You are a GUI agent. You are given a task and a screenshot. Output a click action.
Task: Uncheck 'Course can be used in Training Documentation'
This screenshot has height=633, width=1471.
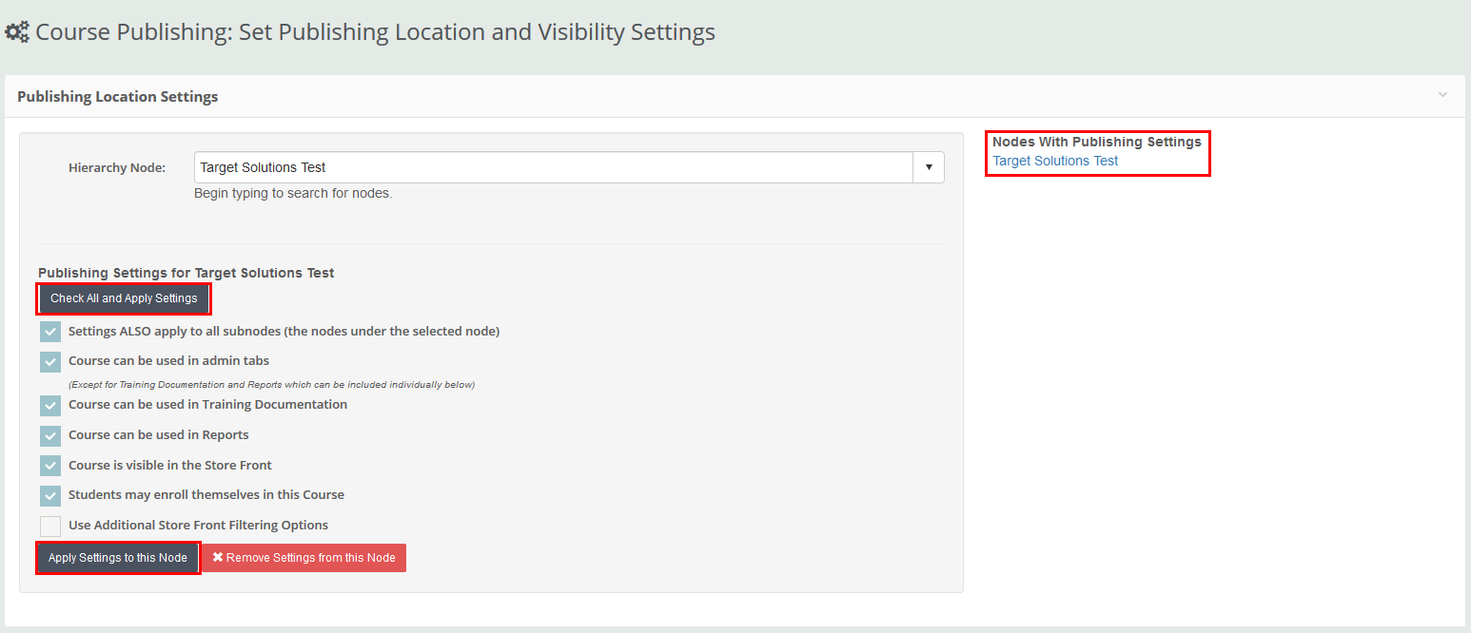pyautogui.click(x=49, y=405)
